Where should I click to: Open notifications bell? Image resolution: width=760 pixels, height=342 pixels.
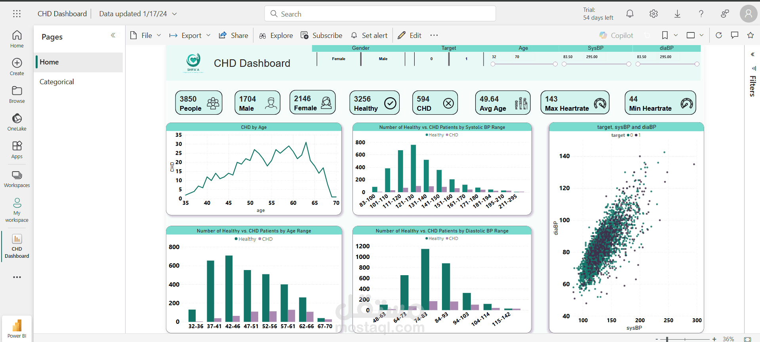coord(630,14)
